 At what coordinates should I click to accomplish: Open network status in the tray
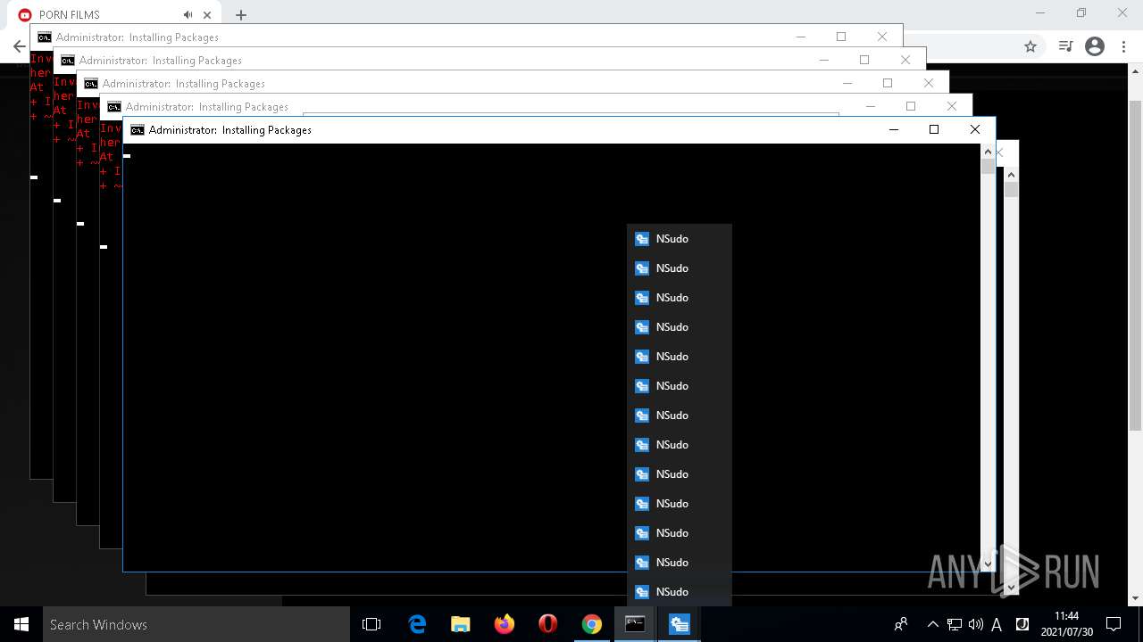955,624
